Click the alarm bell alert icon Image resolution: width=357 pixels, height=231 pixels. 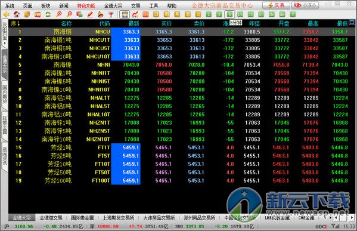click(100, 14)
